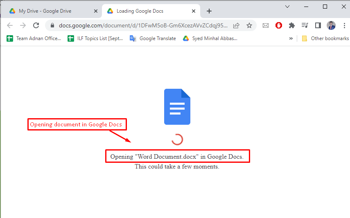
Task: Reload the current page
Action: click(36, 25)
